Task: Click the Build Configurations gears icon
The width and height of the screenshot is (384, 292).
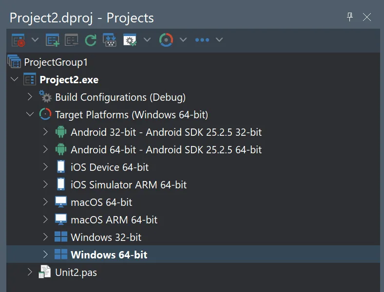Action: click(45, 96)
